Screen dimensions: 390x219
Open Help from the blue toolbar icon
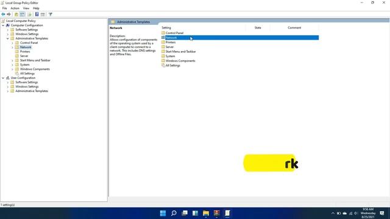tap(37, 15)
